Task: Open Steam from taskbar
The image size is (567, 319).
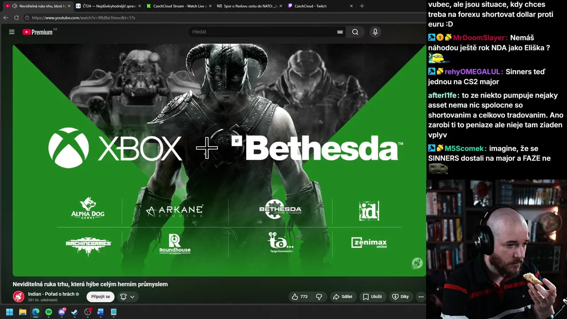Action: tap(74, 312)
